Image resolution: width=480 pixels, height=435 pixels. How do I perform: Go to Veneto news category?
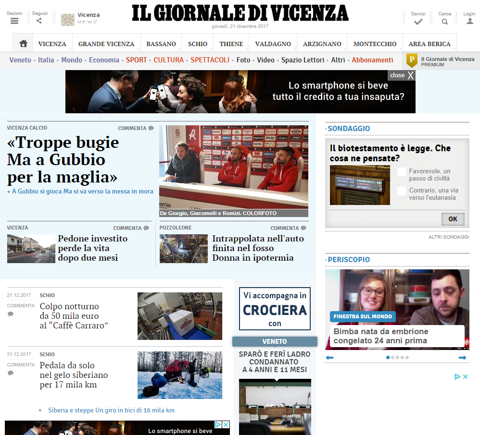click(20, 60)
